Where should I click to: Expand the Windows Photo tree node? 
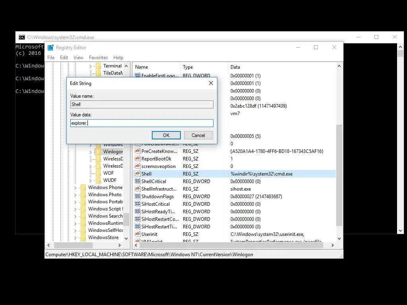pos(75,195)
